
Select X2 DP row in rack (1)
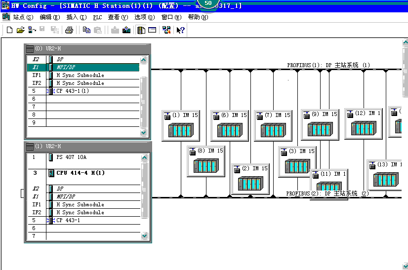click(84, 189)
